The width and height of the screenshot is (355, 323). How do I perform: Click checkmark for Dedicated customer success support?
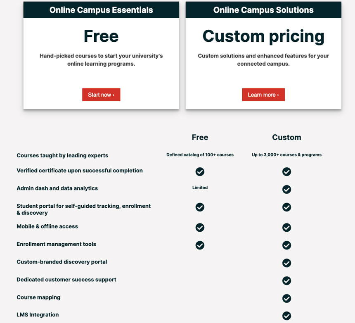tap(286, 280)
